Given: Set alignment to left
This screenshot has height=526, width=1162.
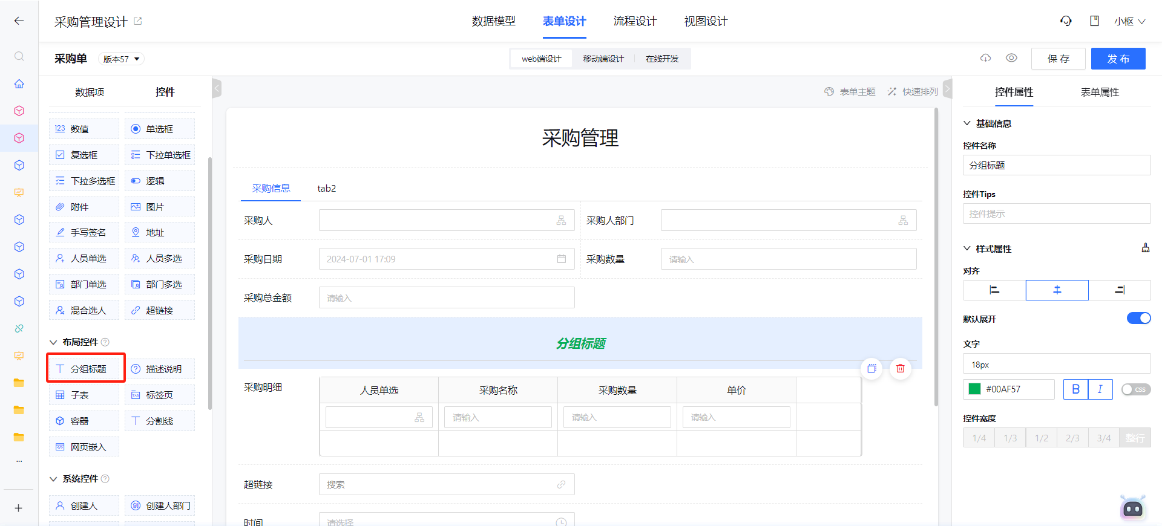Looking at the screenshot, I should (x=994, y=290).
